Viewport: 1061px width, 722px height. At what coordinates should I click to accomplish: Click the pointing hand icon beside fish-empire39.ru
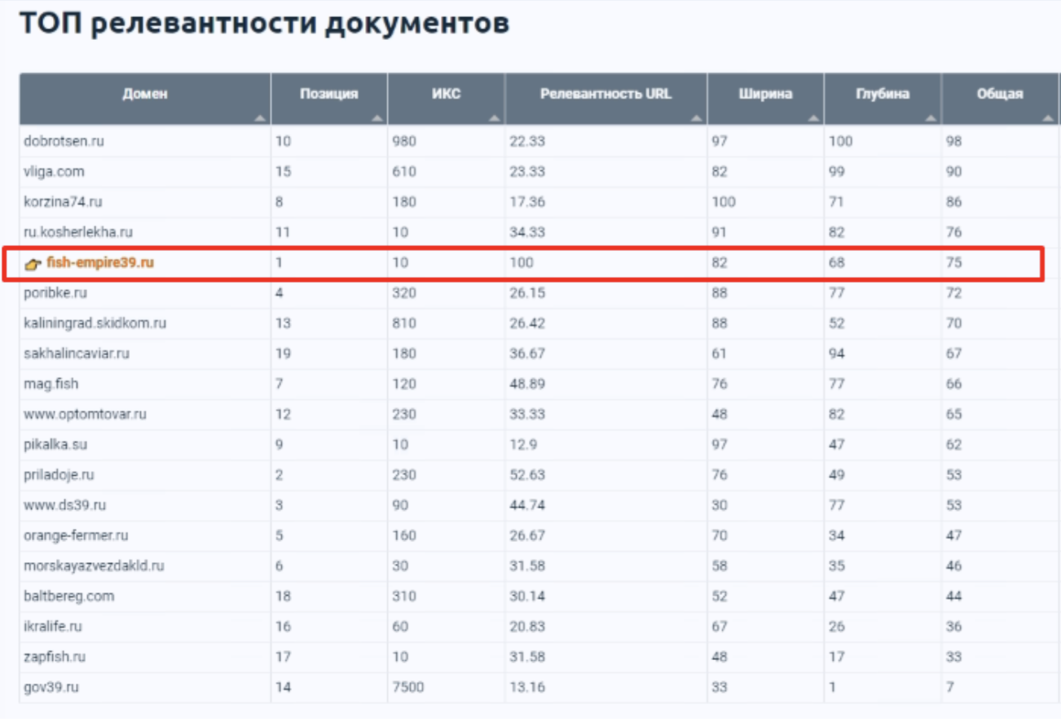[x=33, y=263]
